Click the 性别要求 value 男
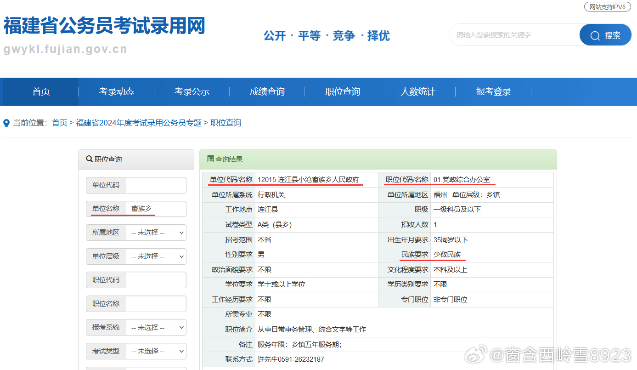Viewport: 637px width, 370px height. pos(261,255)
